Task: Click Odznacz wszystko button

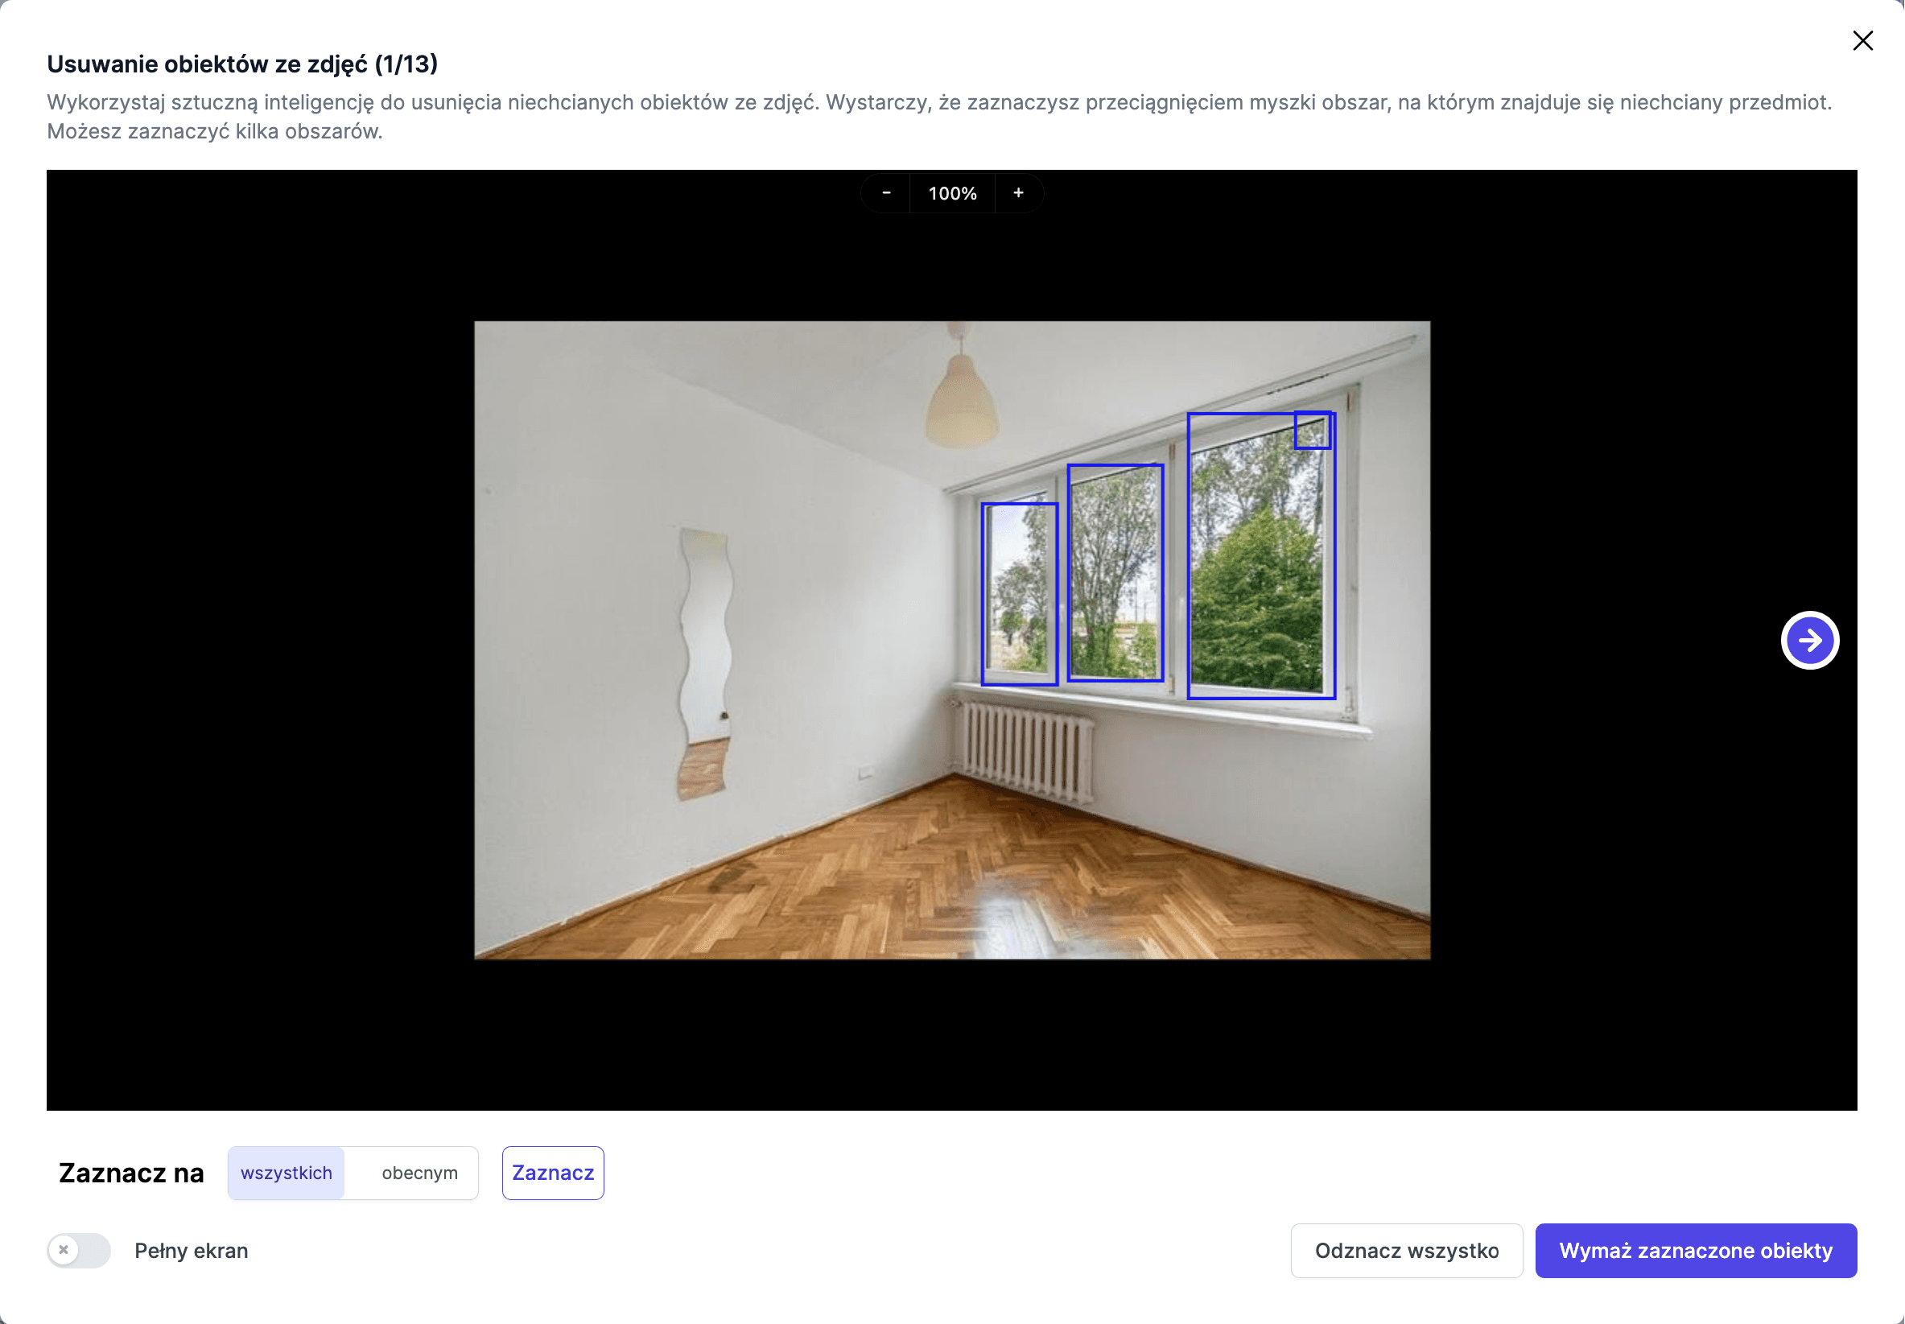Action: pos(1407,1250)
